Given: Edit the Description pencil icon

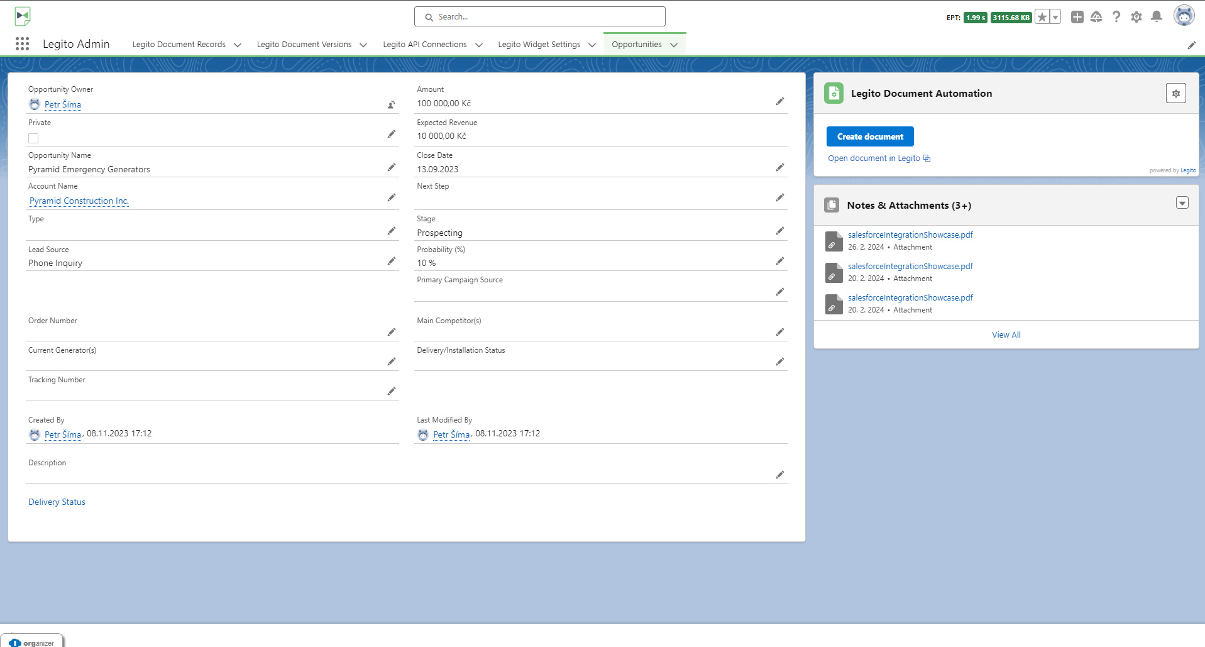Looking at the screenshot, I should pyautogui.click(x=779, y=475).
